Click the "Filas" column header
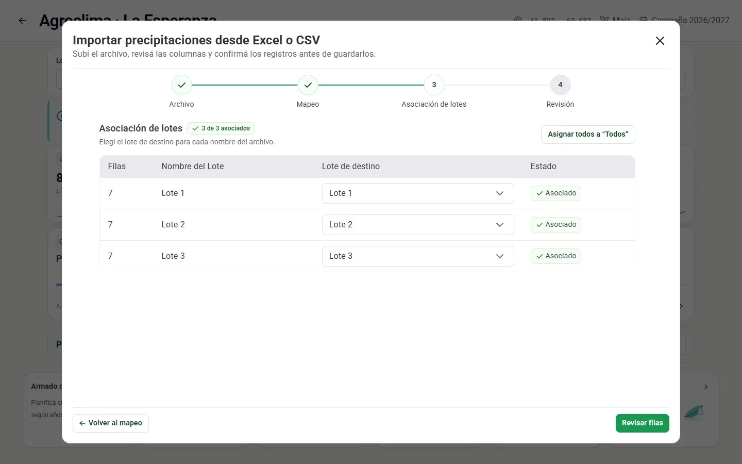The height and width of the screenshot is (464, 742). coord(117,167)
